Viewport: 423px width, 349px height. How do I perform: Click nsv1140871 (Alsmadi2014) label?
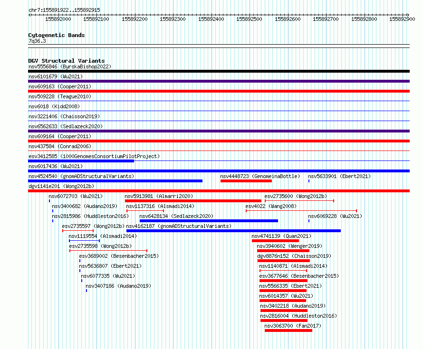click(x=293, y=266)
